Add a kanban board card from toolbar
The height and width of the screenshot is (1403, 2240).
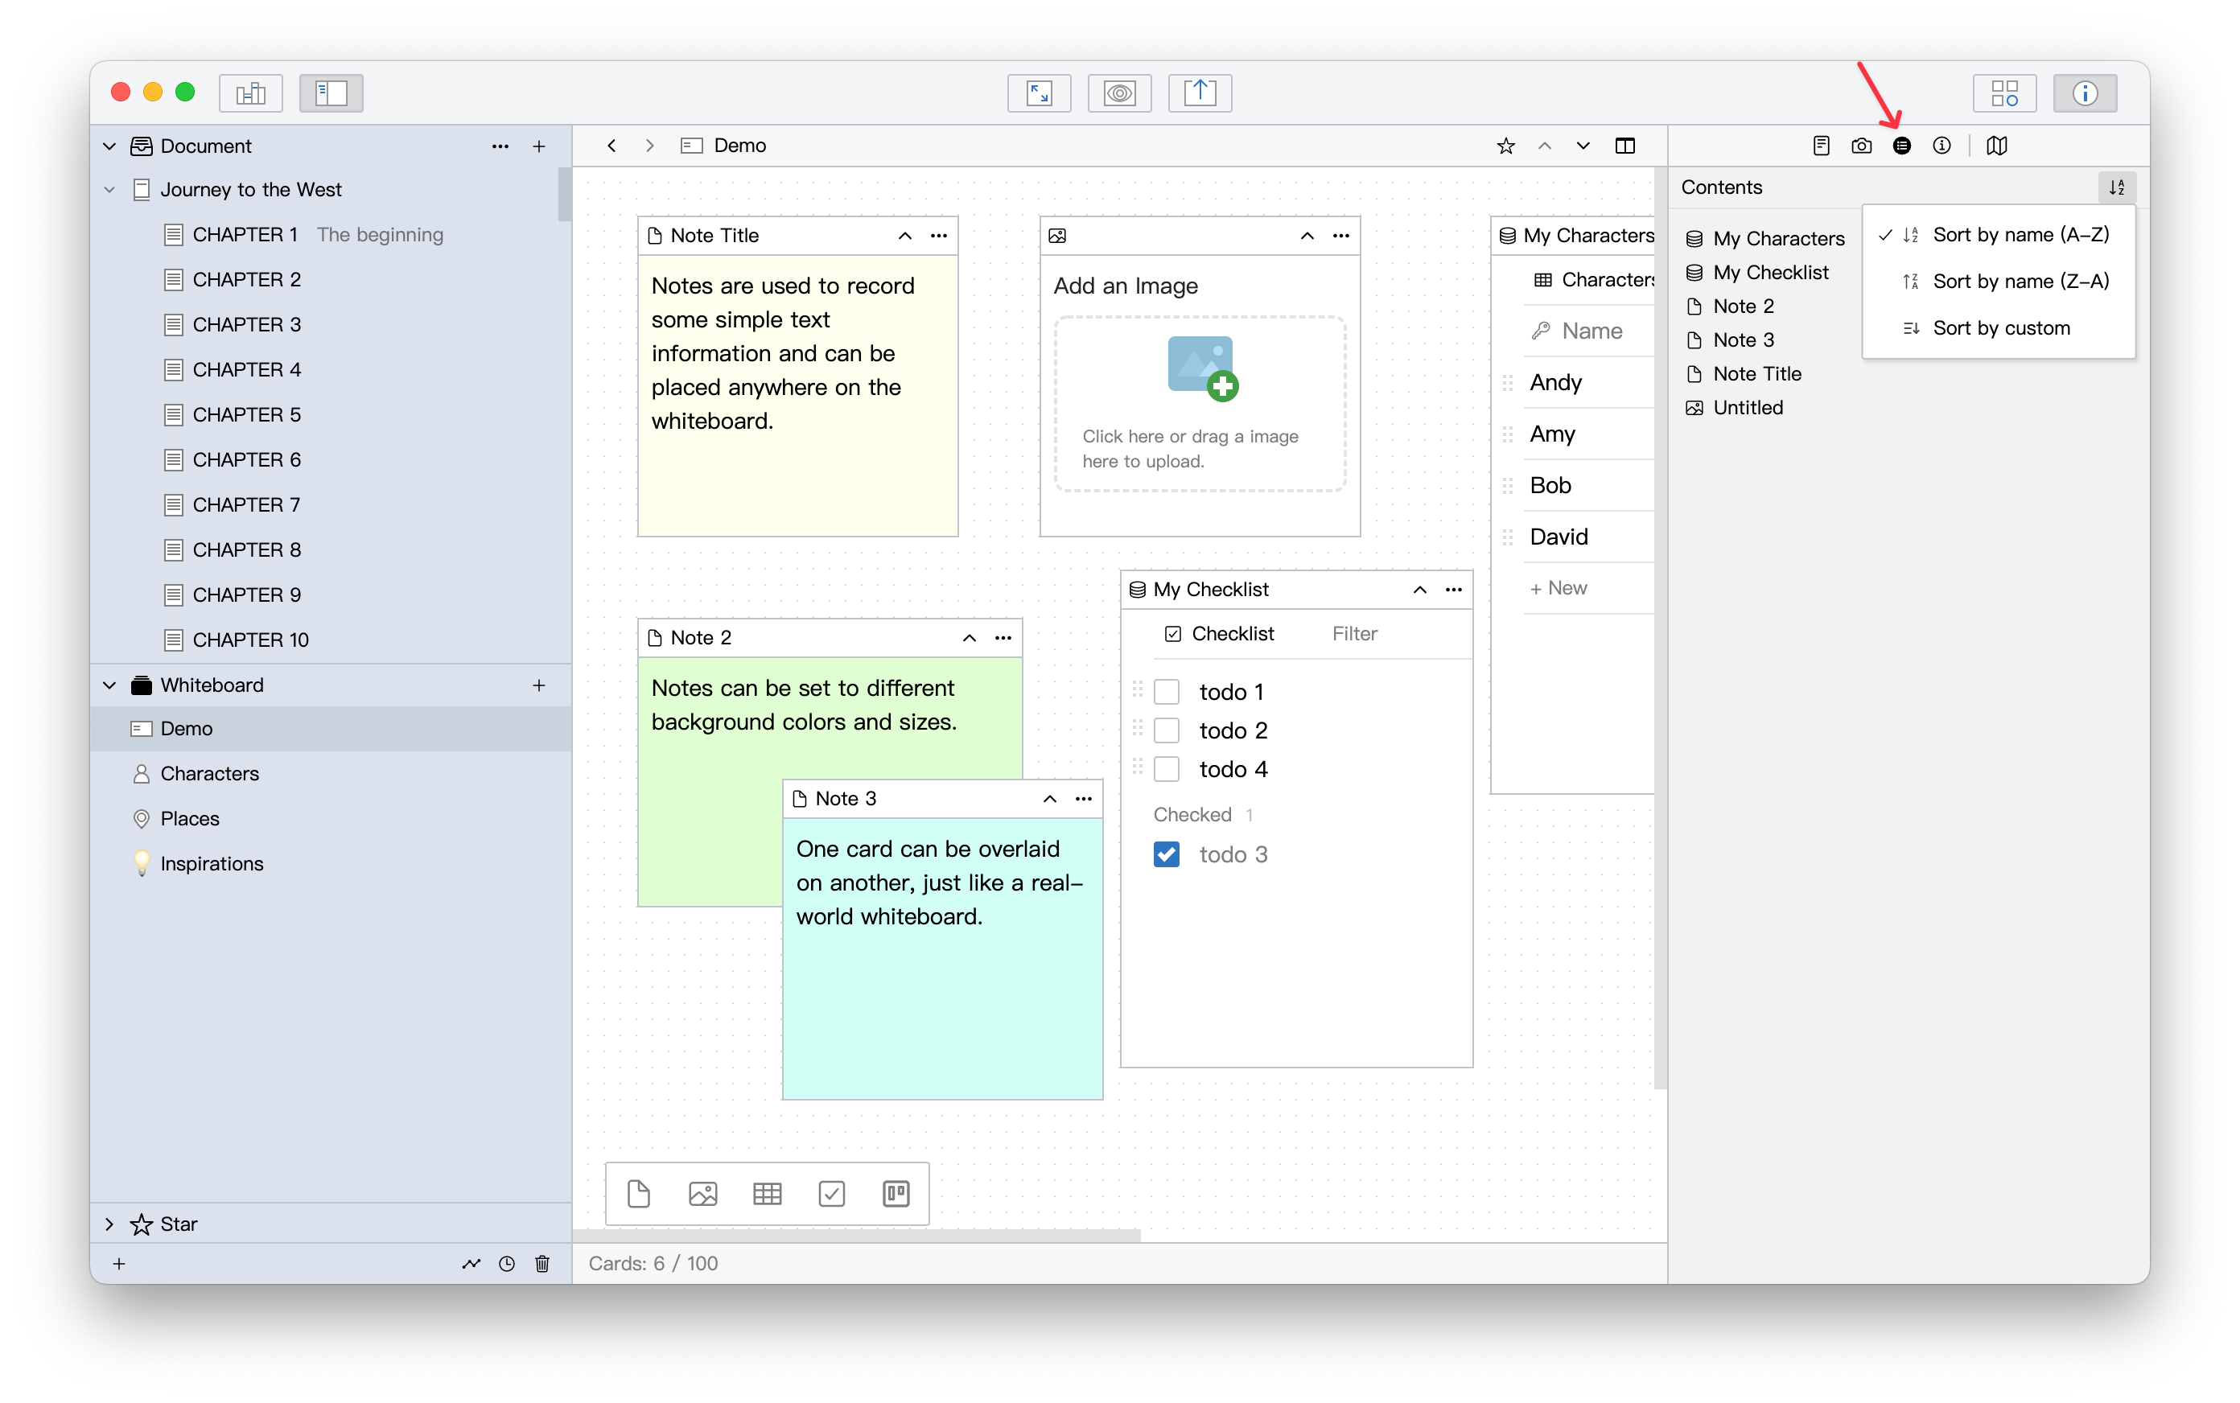pyautogui.click(x=896, y=1193)
